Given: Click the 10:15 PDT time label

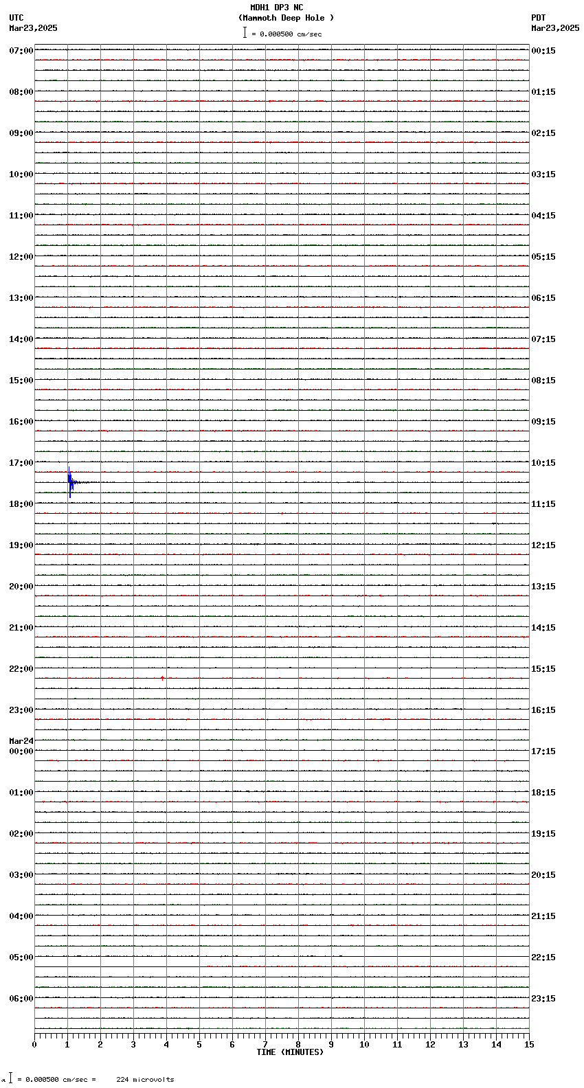Looking at the screenshot, I should click(543, 463).
